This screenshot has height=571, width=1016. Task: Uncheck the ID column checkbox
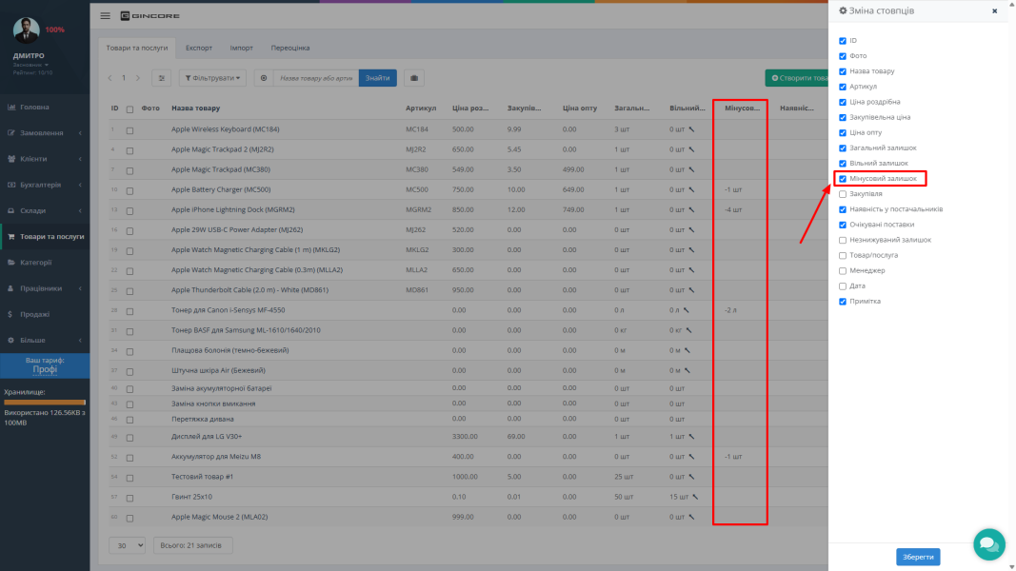(x=843, y=41)
